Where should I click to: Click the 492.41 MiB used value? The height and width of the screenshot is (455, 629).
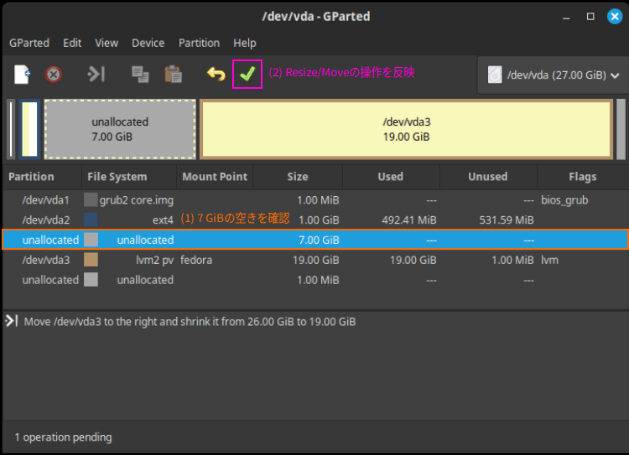pos(409,220)
